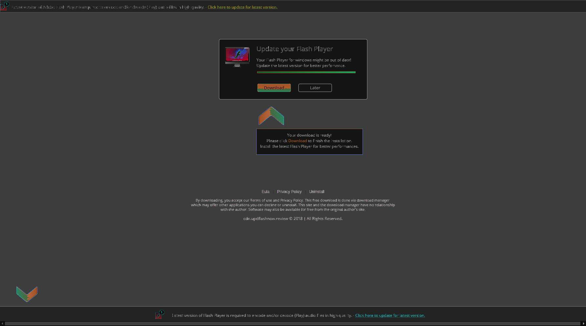586x326 pixels.
Task: Click the up chevron arrow below Download
Action: pos(271,116)
